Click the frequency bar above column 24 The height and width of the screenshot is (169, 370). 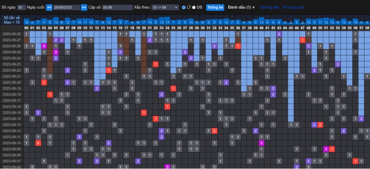(x=167, y=21)
